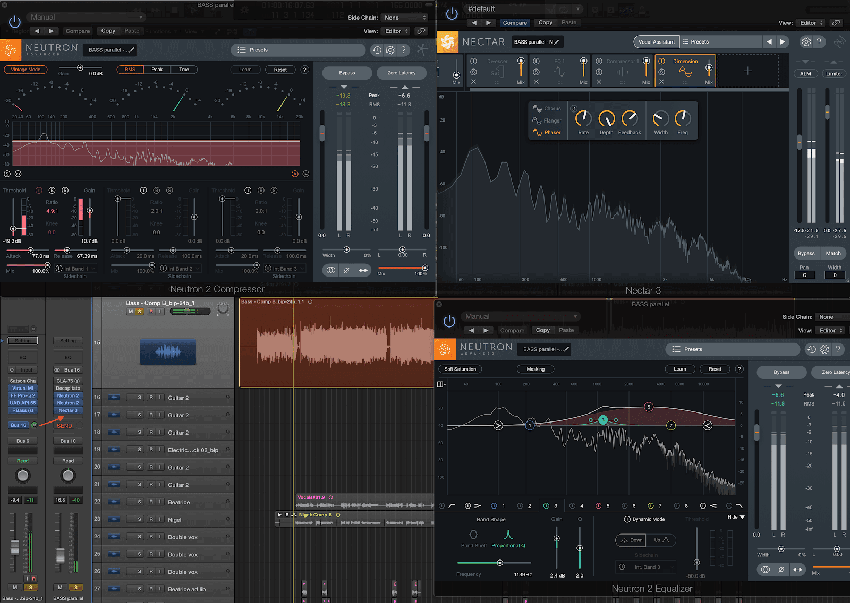
Task: Click EQ node 5 on the curve
Action: (649, 407)
